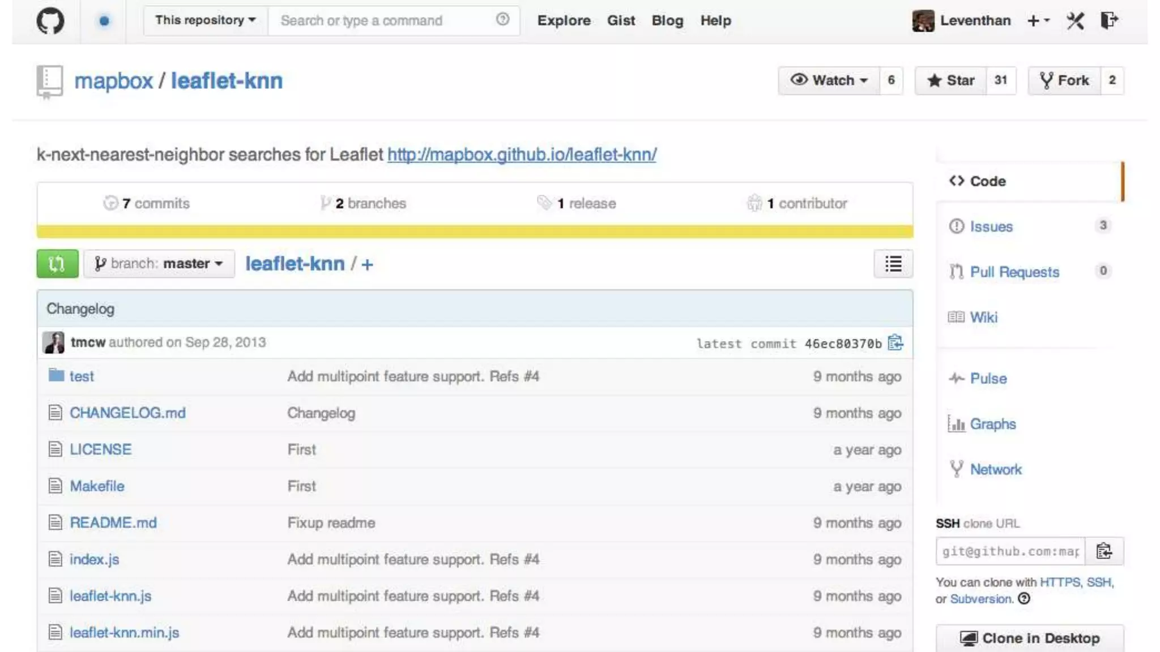Open account settings tools icon

(1074, 21)
